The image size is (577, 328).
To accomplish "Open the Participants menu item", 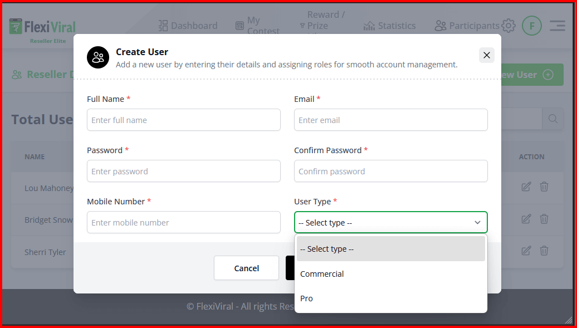I will click(x=467, y=26).
